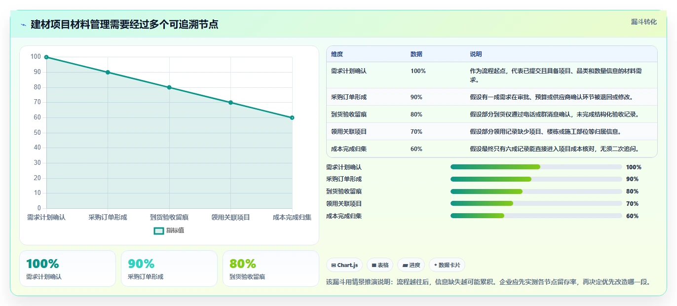Click the lightning icon beside the title
Image resolution: width=677 pixels, height=306 pixels.
coord(23,25)
